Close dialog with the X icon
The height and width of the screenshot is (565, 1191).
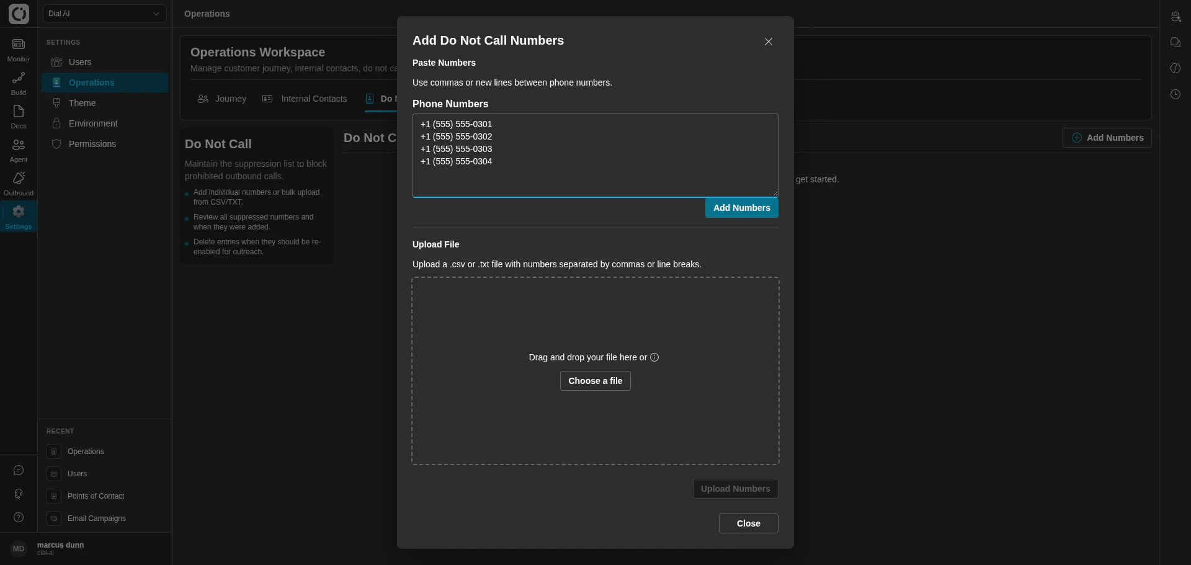pyautogui.click(x=769, y=42)
